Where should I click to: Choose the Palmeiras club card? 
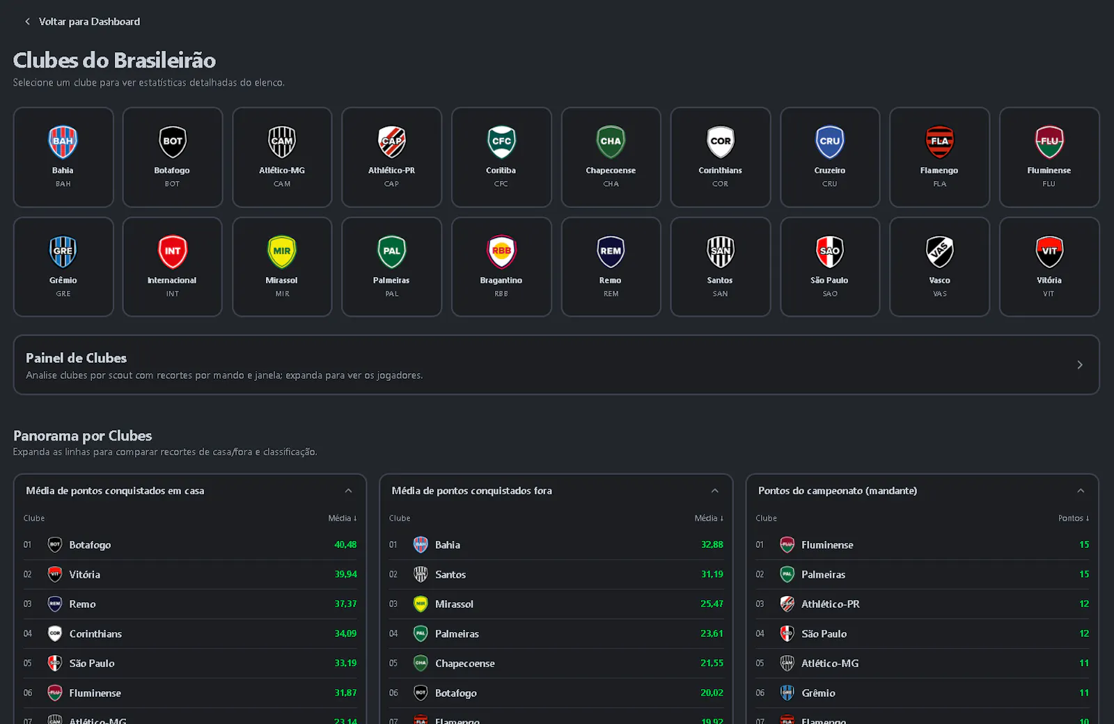tap(392, 267)
